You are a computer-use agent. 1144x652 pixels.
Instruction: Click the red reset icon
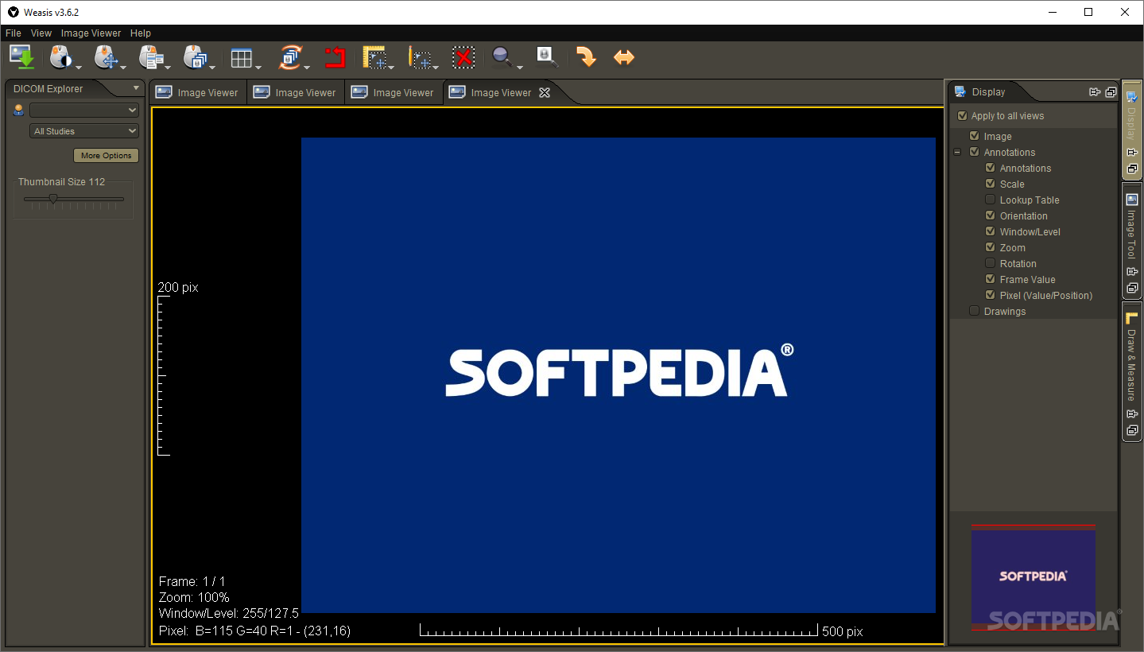(335, 57)
